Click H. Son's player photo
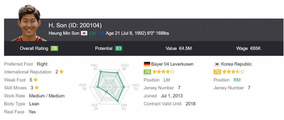Viewport: 284px width, 120px height. (29, 24)
